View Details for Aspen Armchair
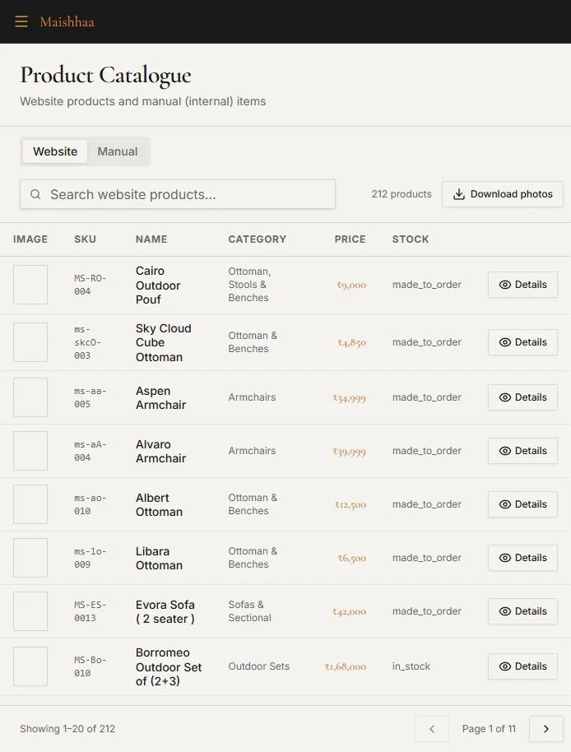The width and height of the screenshot is (571, 752). pos(522,397)
